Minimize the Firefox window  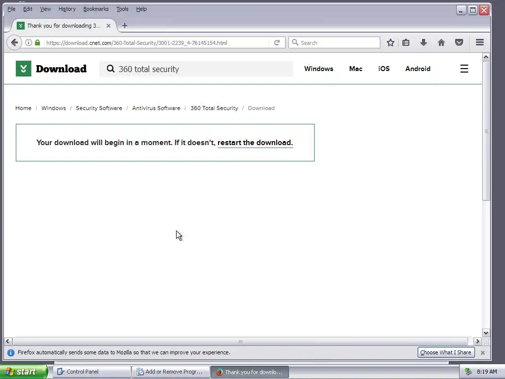[x=461, y=10]
